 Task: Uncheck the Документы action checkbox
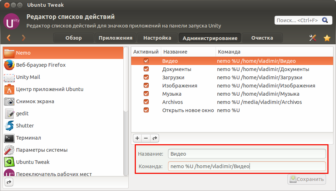tap(146, 69)
